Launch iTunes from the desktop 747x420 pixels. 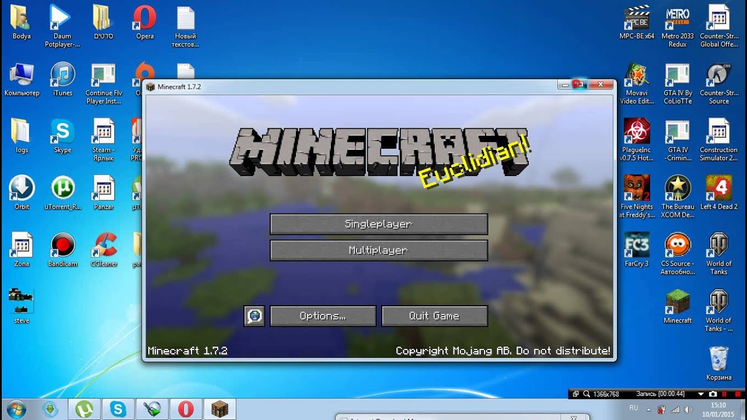click(62, 80)
